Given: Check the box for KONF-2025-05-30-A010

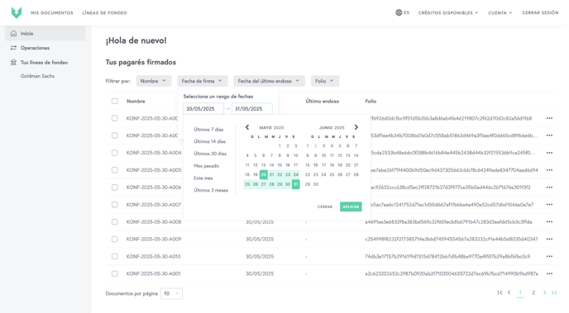Looking at the screenshot, I should [x=115, y=257].
